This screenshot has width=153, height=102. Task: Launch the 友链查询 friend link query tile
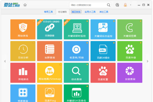point(130,73)
